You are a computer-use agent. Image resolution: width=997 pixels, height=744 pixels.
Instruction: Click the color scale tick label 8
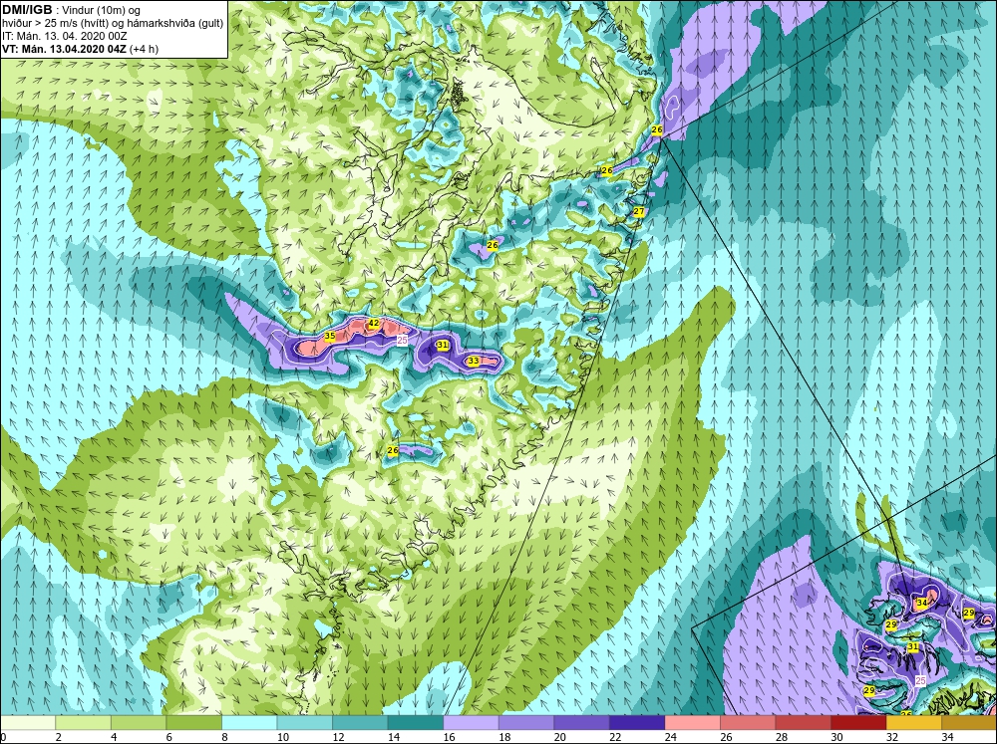[224, 737]
